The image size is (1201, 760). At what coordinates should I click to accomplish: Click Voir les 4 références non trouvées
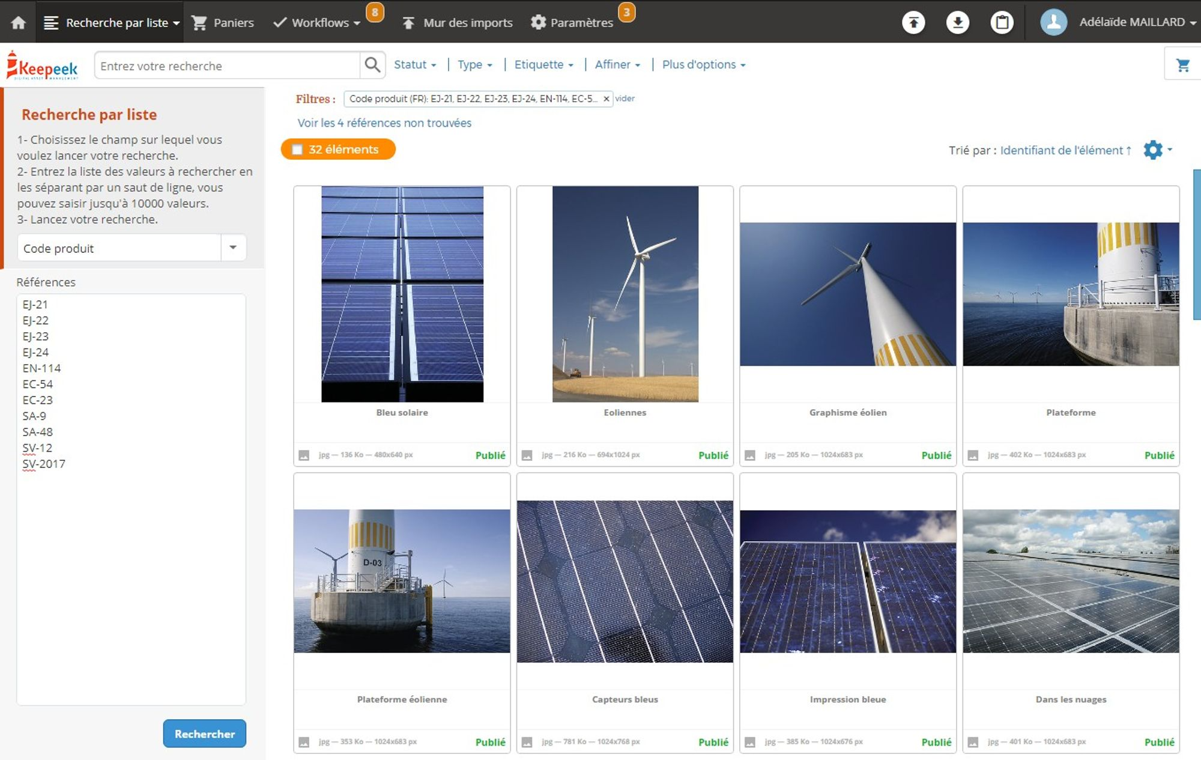point(384,123)
